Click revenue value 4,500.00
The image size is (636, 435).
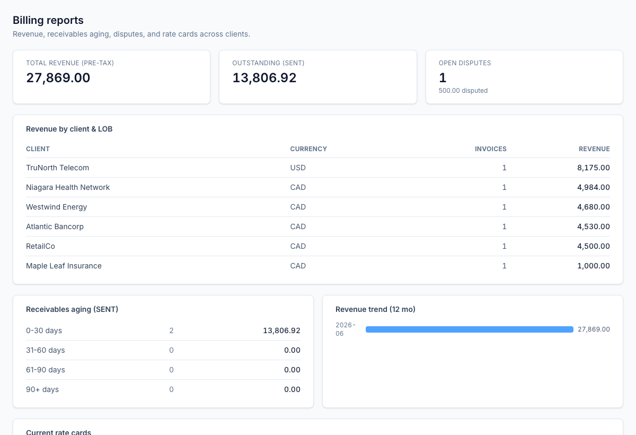(594, 246)
